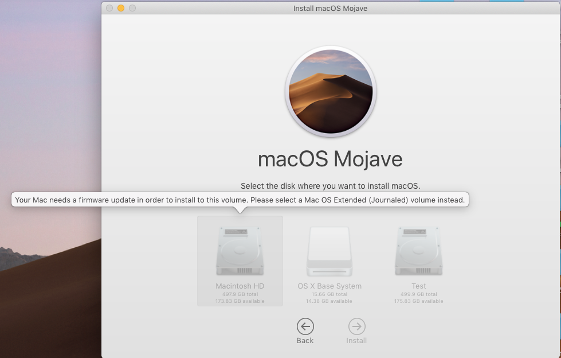Select the Macintosh HD disk icon
Image resolution: width=561 pixels, height=358 pixels.
click(x=240, y=251)
